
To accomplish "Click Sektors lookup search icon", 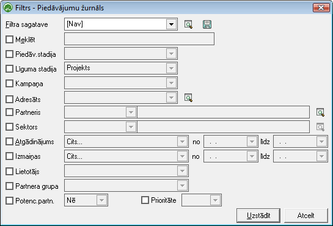I will pos(320,127).
